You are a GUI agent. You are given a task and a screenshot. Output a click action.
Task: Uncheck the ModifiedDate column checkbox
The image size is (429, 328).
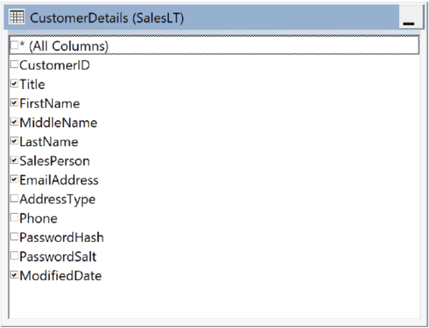point(14,274)
